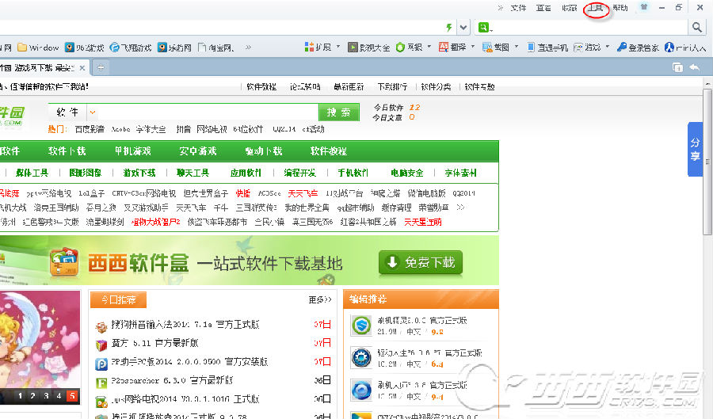
Task: Click the 免费下载 banner button
Action: (x=420, y=262)
